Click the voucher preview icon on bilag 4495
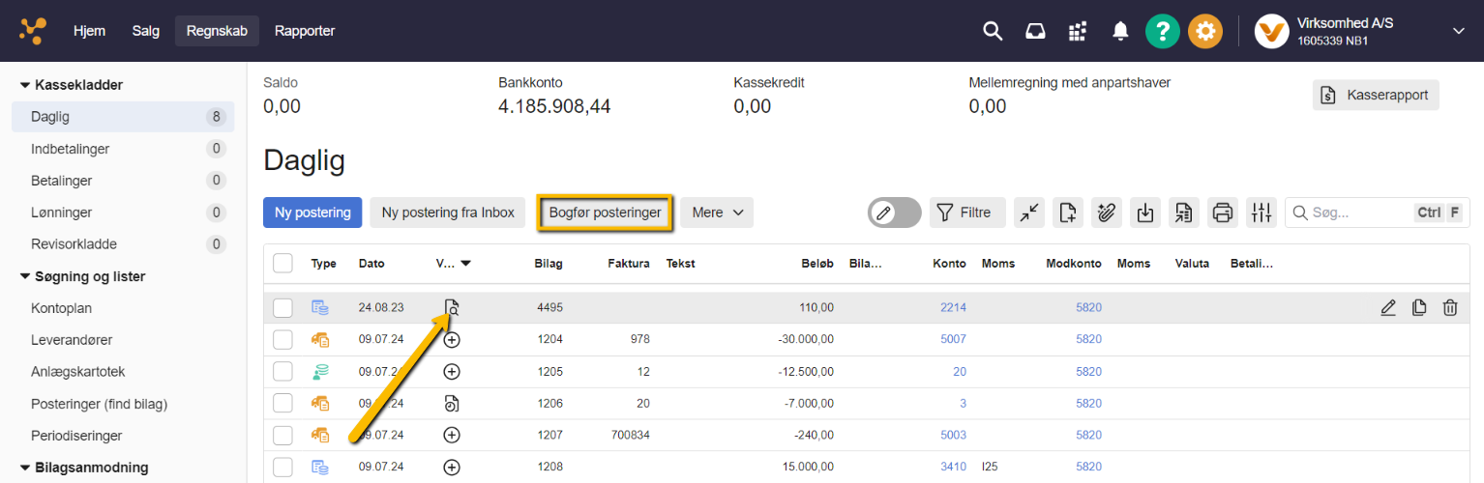Image resolution: width=1484 pixels, height=483 pixels. [x=452, y=308]
